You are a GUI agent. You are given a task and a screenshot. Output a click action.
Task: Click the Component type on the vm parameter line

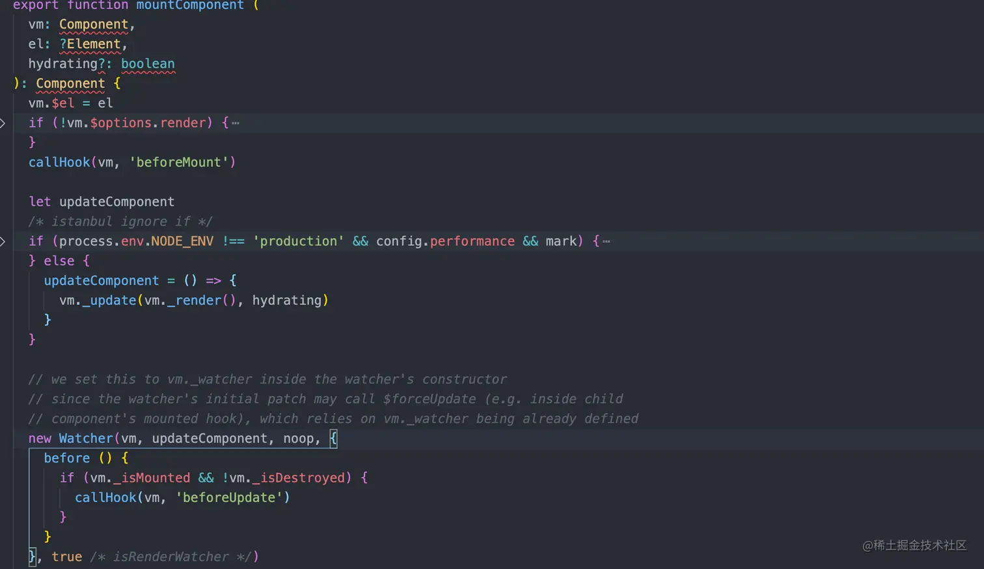click(94, 25)
